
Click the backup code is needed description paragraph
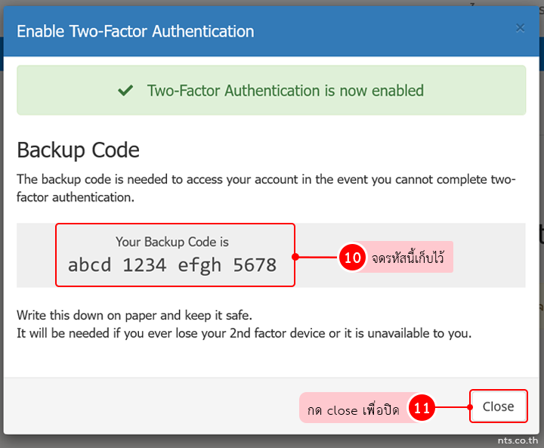(266, 188)
